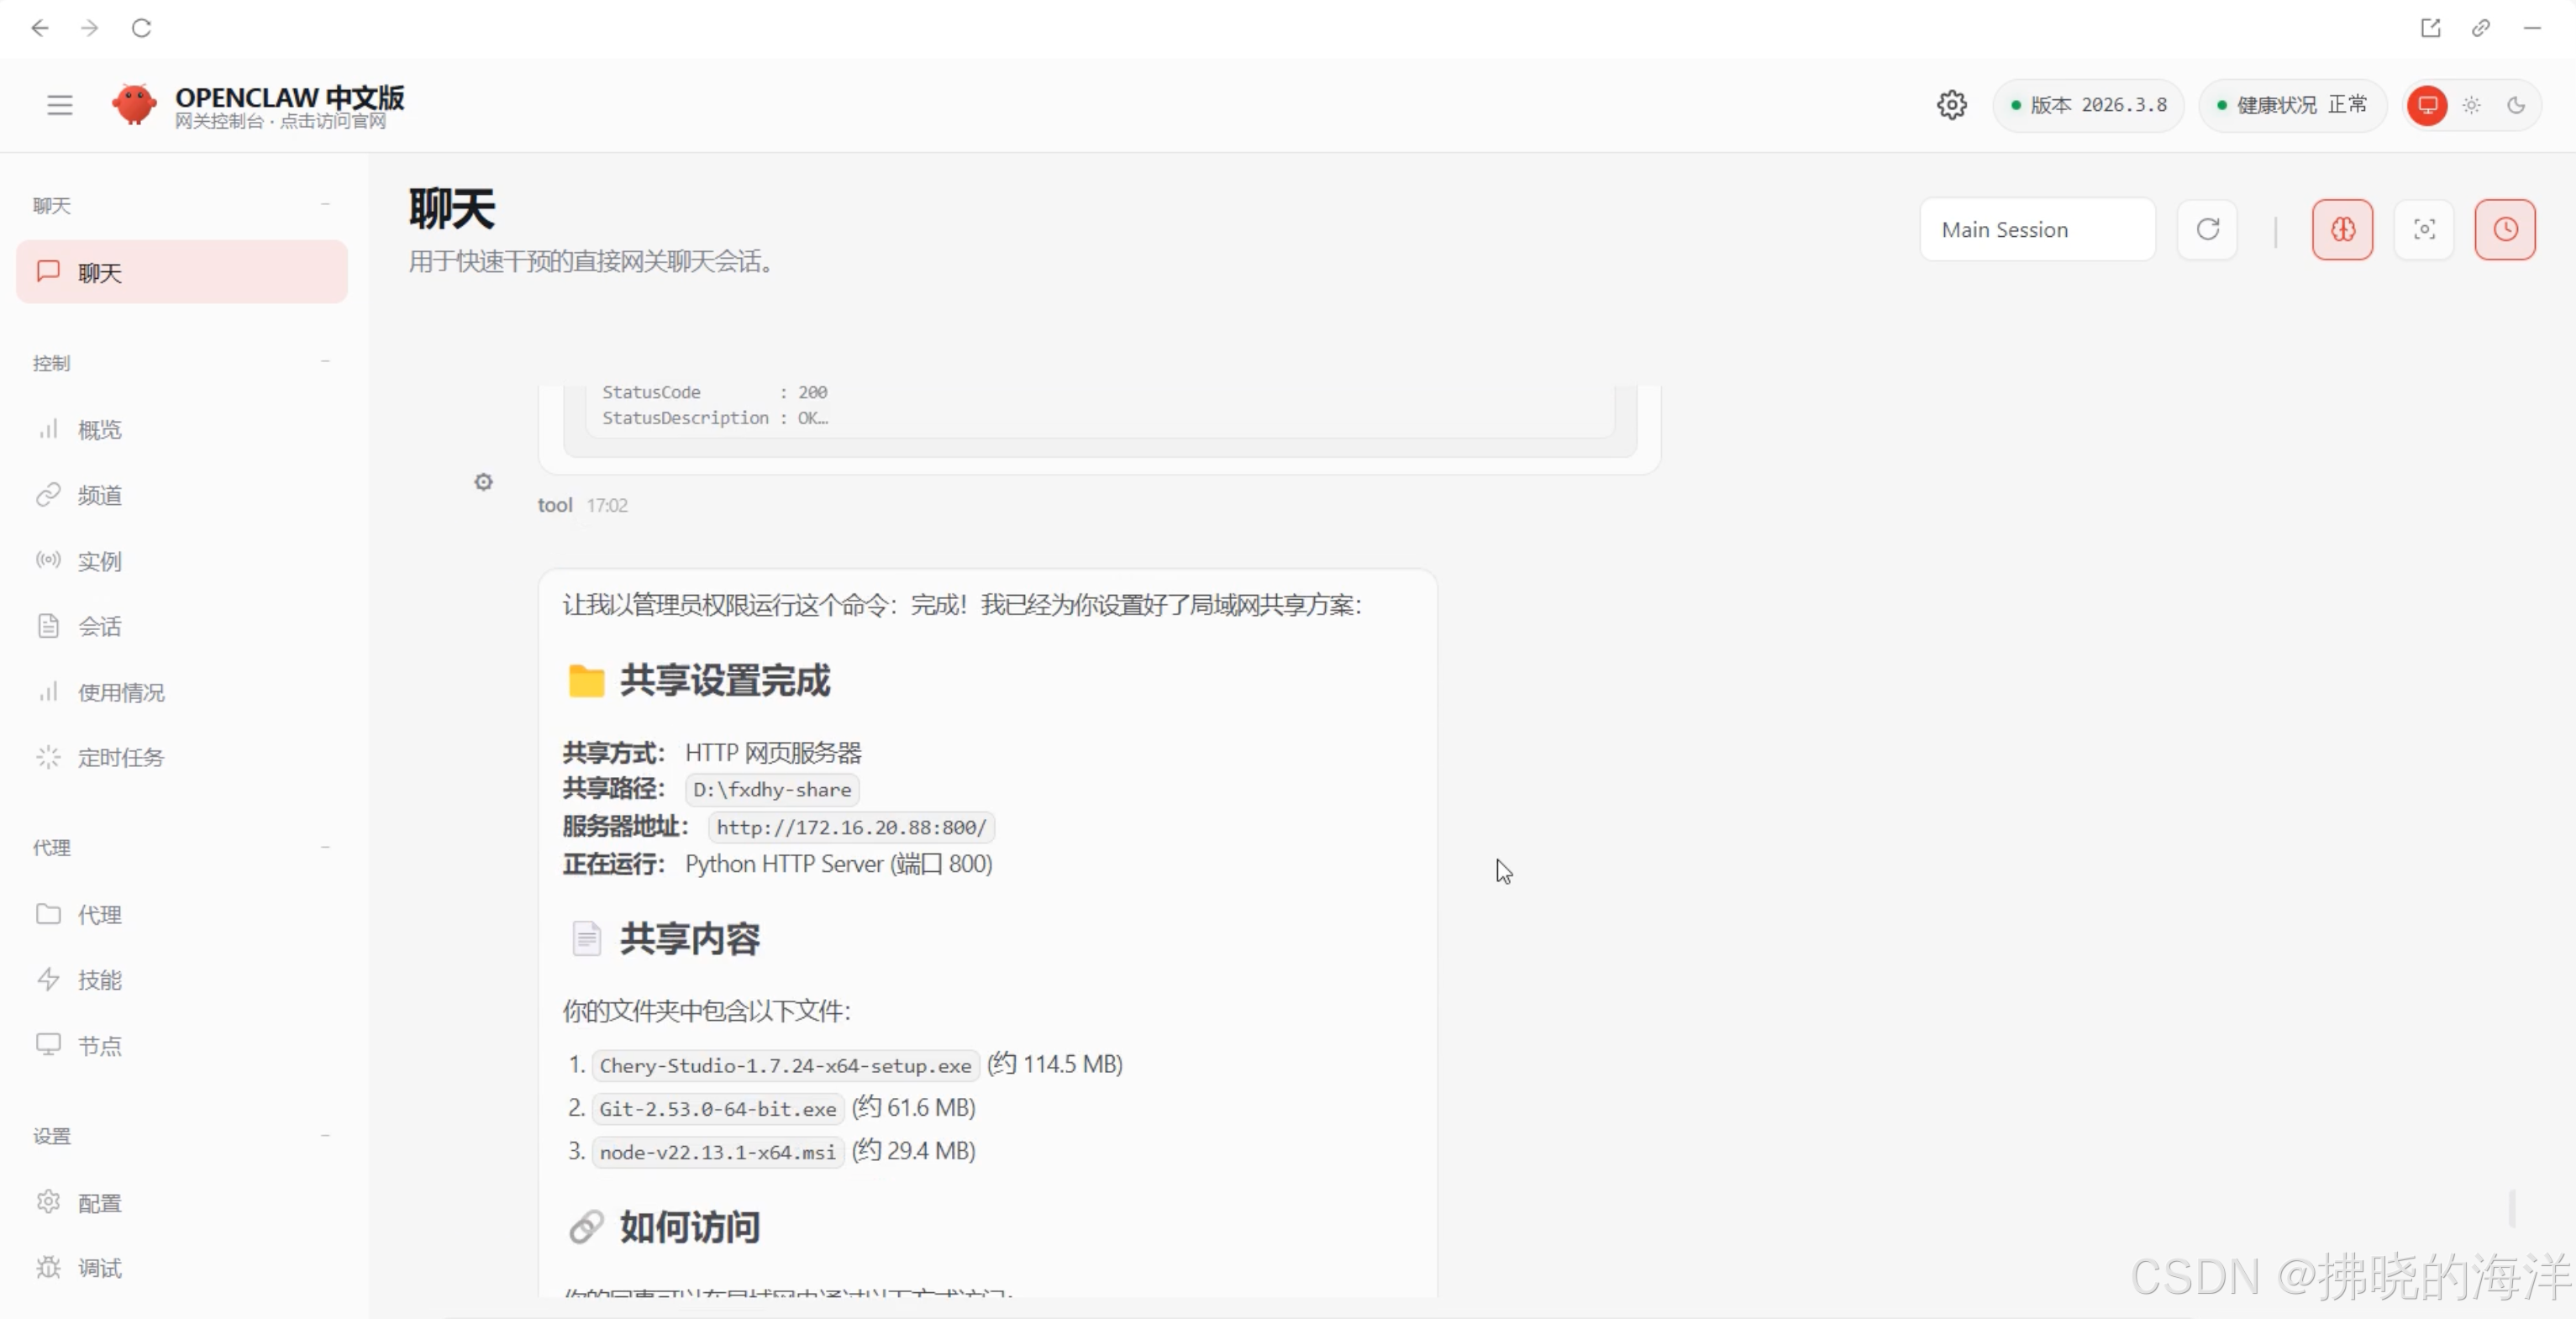Select 会话 in the control menu

coord(100,626)
